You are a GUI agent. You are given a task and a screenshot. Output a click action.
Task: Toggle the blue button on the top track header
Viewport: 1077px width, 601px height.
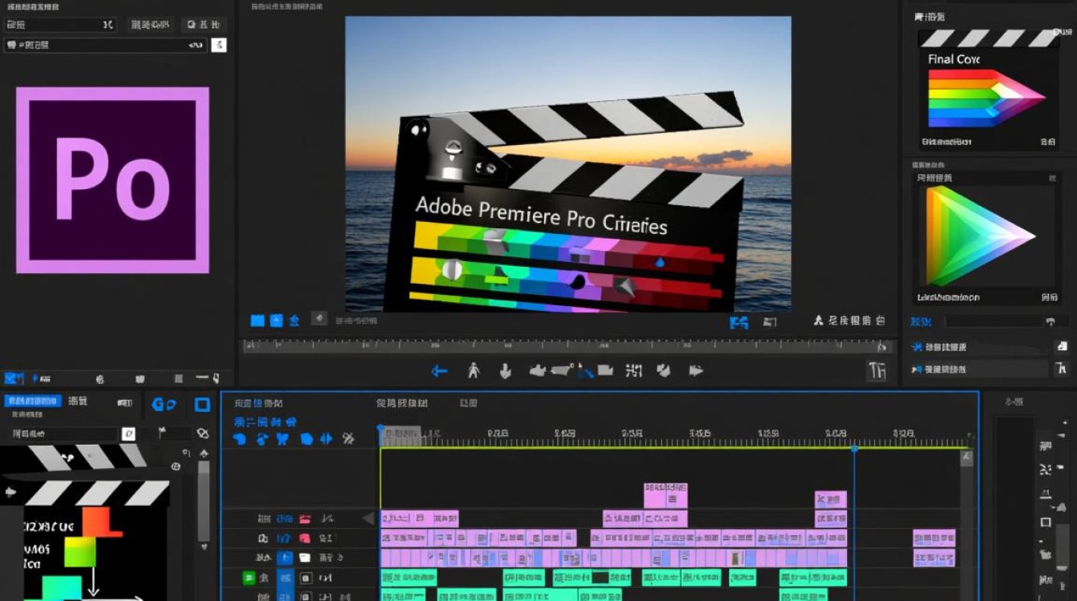click(x=284, y=519)
